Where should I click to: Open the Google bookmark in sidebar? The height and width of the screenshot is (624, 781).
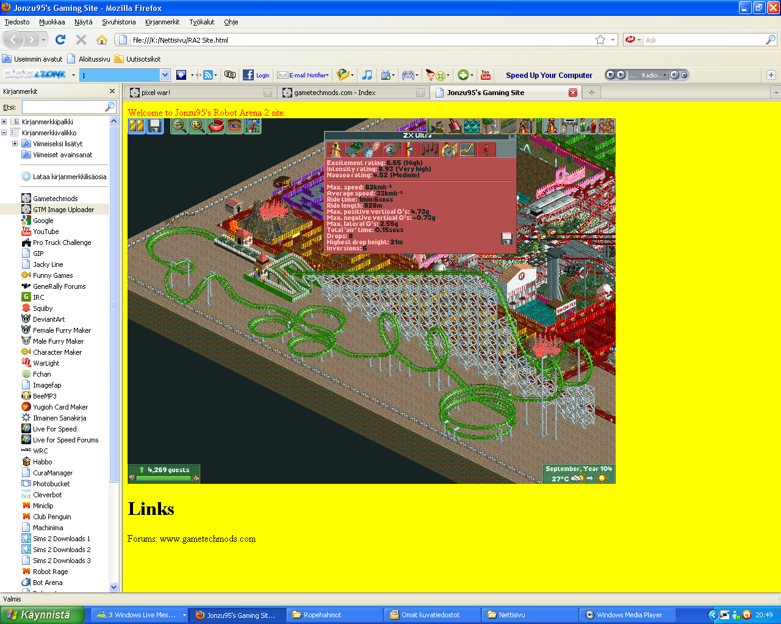pyautogui.click(x=43, y=221)
